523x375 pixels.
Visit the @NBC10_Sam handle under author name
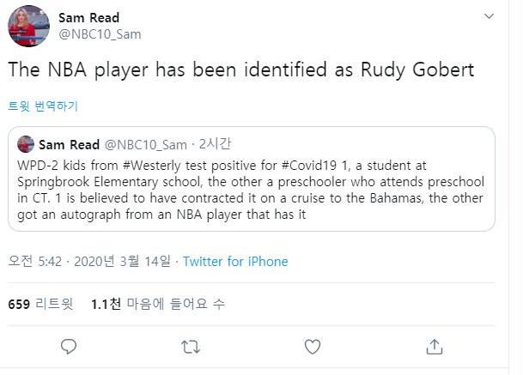click(100, 34)
